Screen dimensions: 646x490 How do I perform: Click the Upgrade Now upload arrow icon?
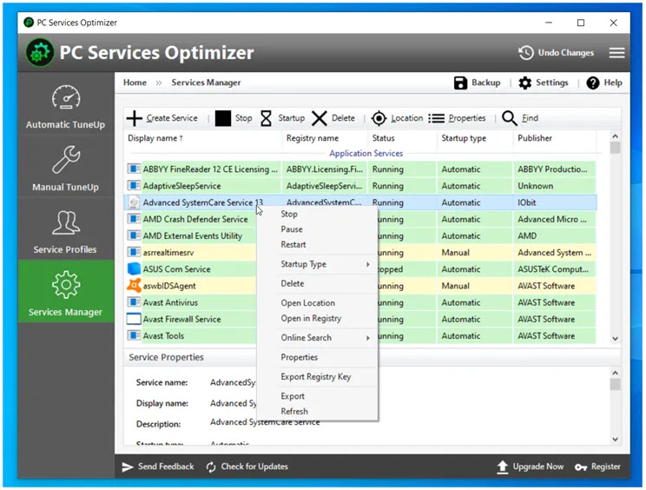[502, 467]
